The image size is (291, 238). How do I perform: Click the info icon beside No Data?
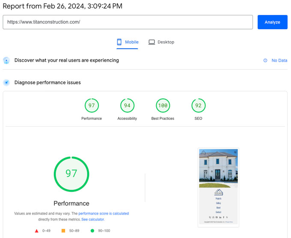point(265,60)
